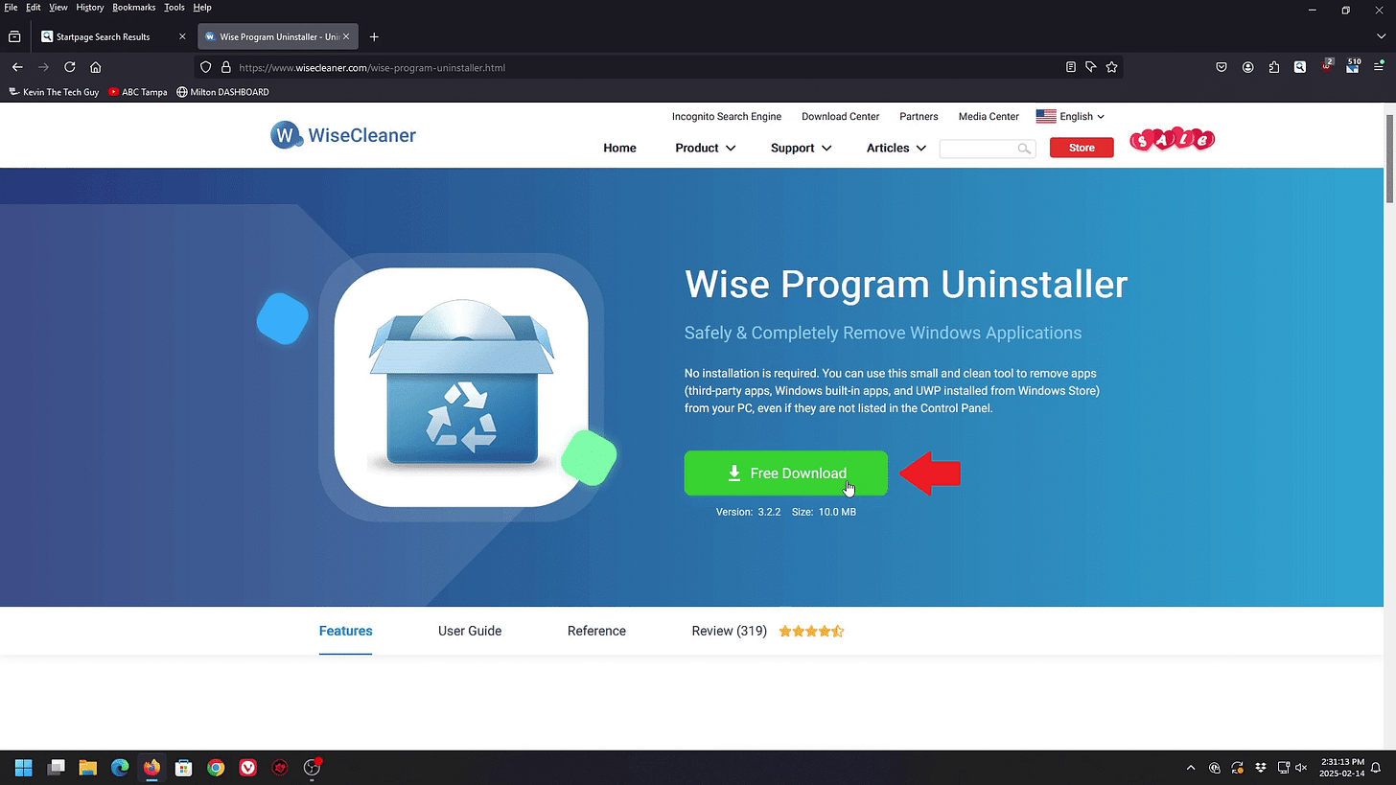Expand the Articles dropdown menu

click(896, 148)
